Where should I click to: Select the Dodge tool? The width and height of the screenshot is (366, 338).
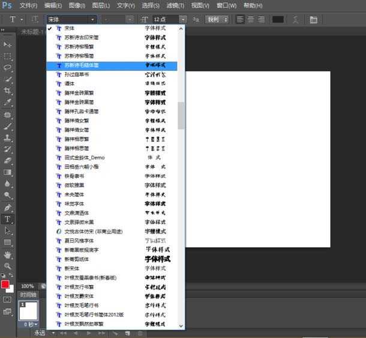(7, 195)
